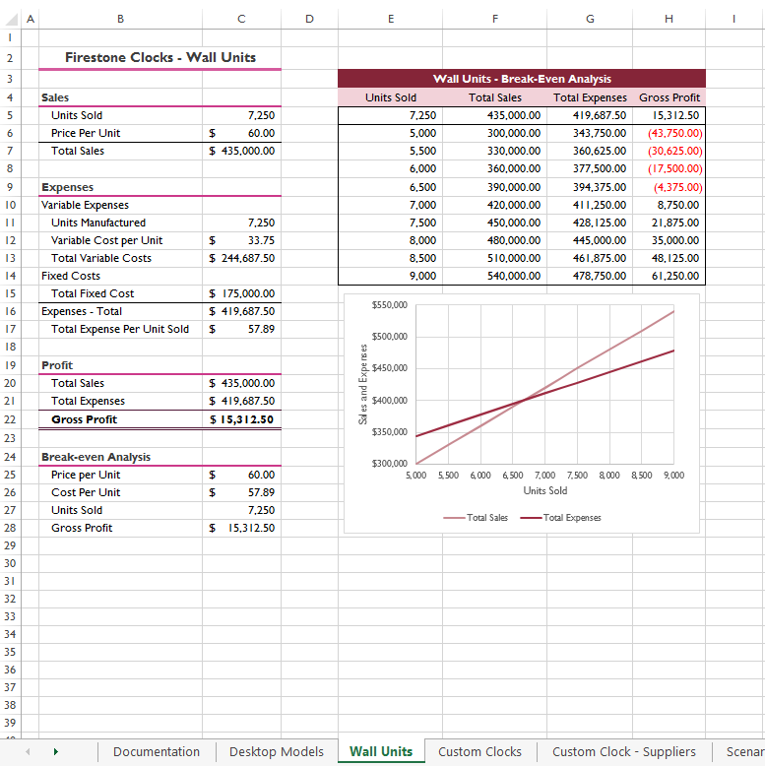Select Units Sold 6,500 in table
Screen dimensions: 765x766
pyautogui.click(x=390, y=187)
